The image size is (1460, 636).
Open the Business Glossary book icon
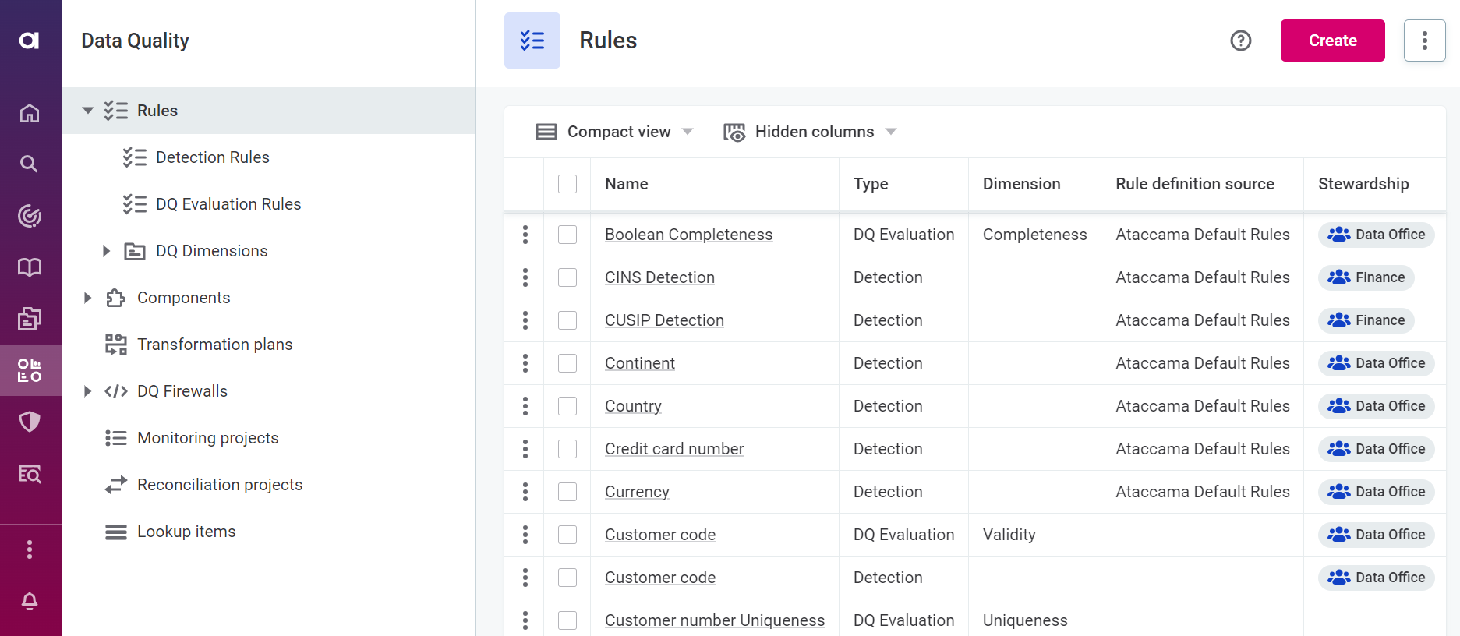[30, 267]
